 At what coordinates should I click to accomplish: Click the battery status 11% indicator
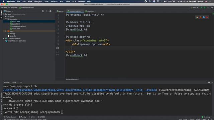tap(172, 1)
